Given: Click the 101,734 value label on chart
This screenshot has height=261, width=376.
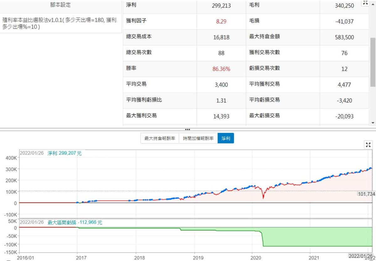Looking at the screenshot, I should pyautogui.click(x=366, y=194).
